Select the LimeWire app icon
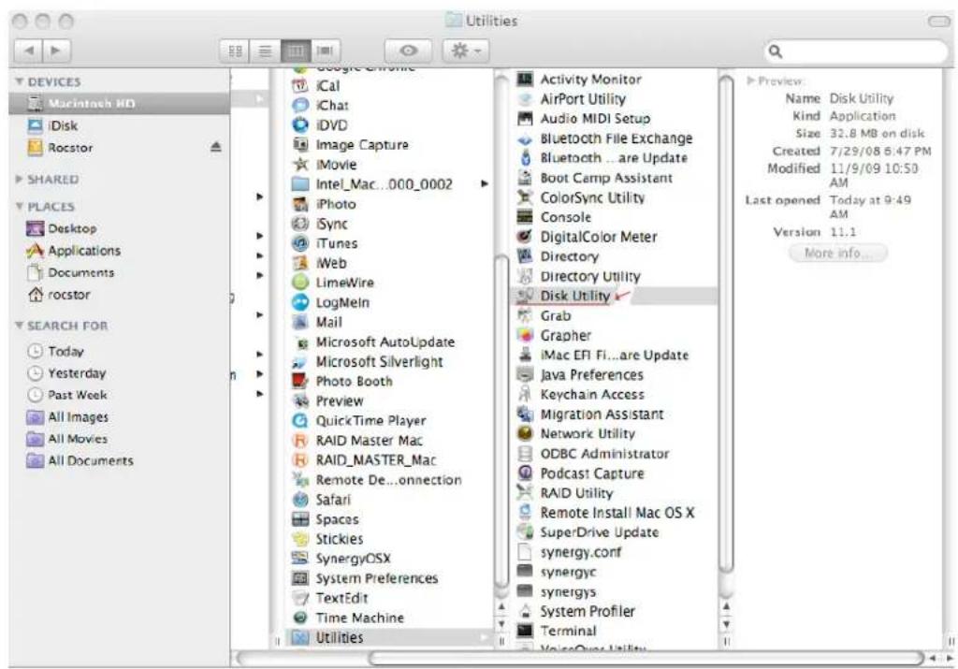The height and width of the screenshot is (669, 958). tap(300, 283)
